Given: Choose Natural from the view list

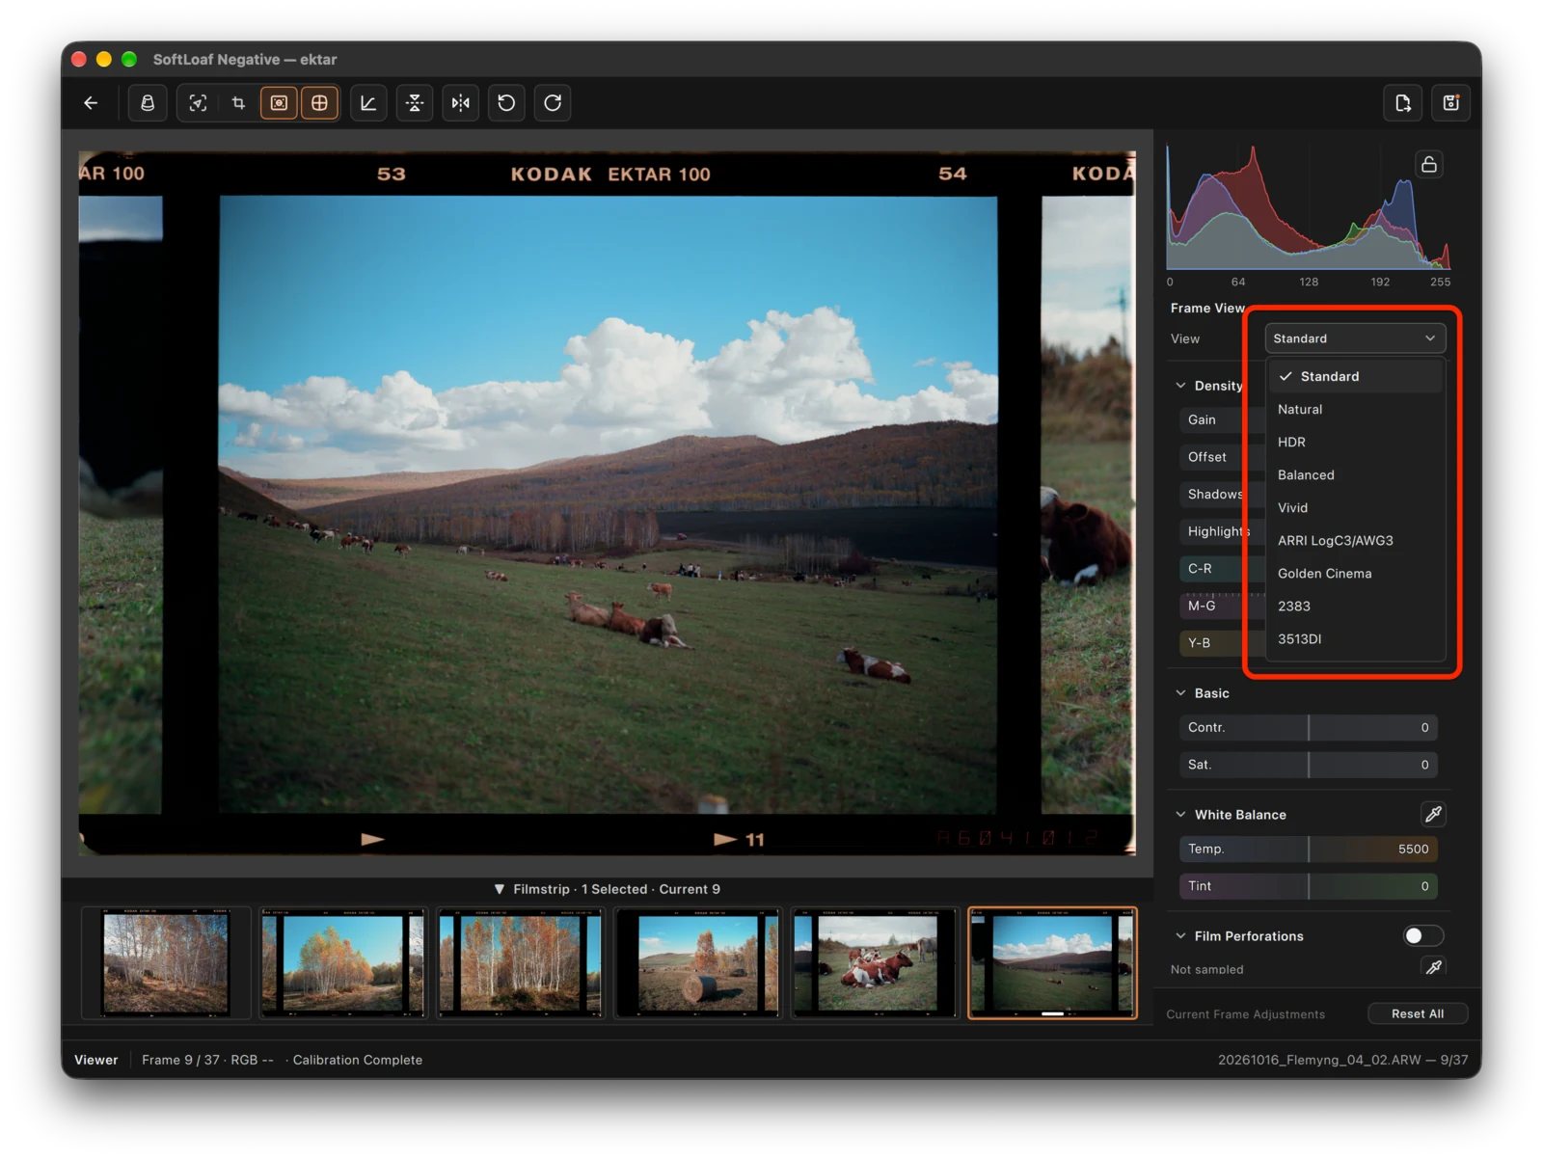Looking at the screenshot, I should 1355,409.
